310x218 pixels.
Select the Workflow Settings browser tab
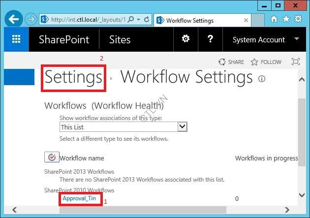(189, 20)
